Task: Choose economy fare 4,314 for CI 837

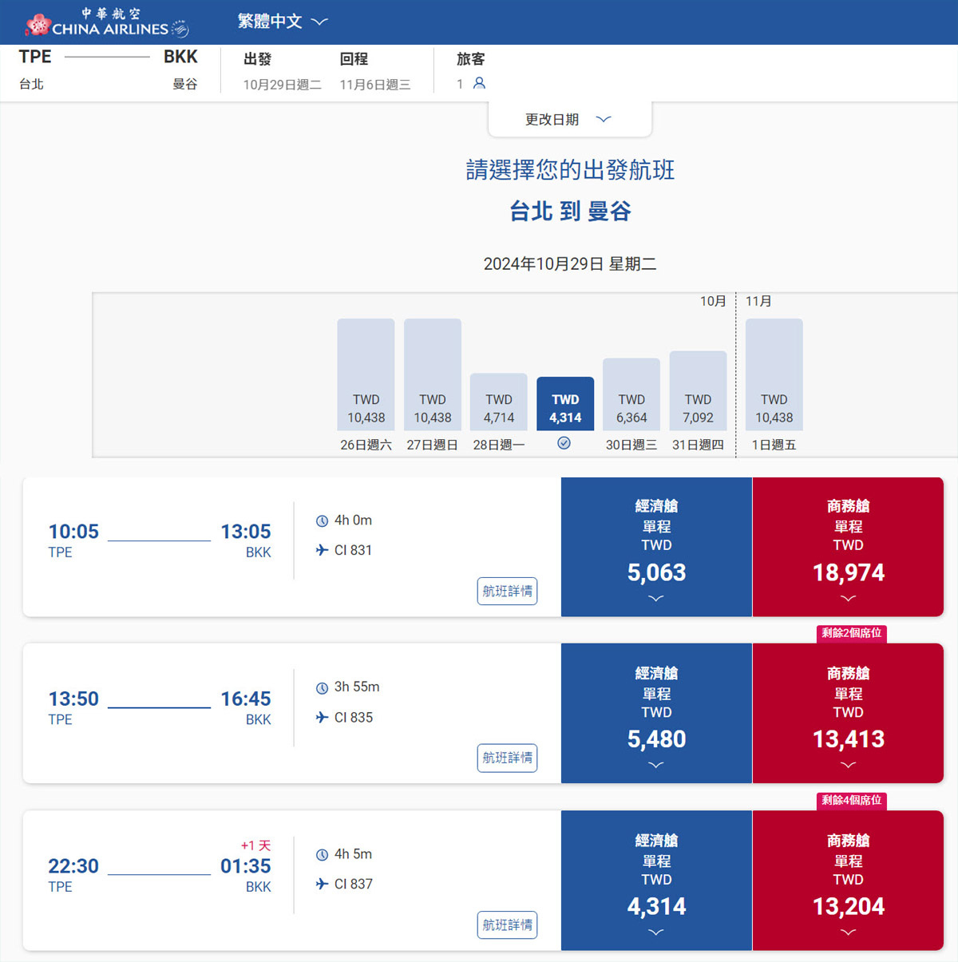Action: (656, 881)
